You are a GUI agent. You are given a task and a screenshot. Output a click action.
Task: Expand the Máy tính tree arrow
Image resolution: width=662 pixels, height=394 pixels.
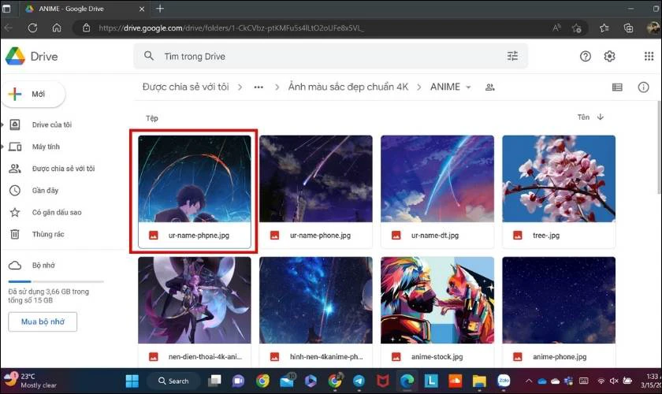2,147
